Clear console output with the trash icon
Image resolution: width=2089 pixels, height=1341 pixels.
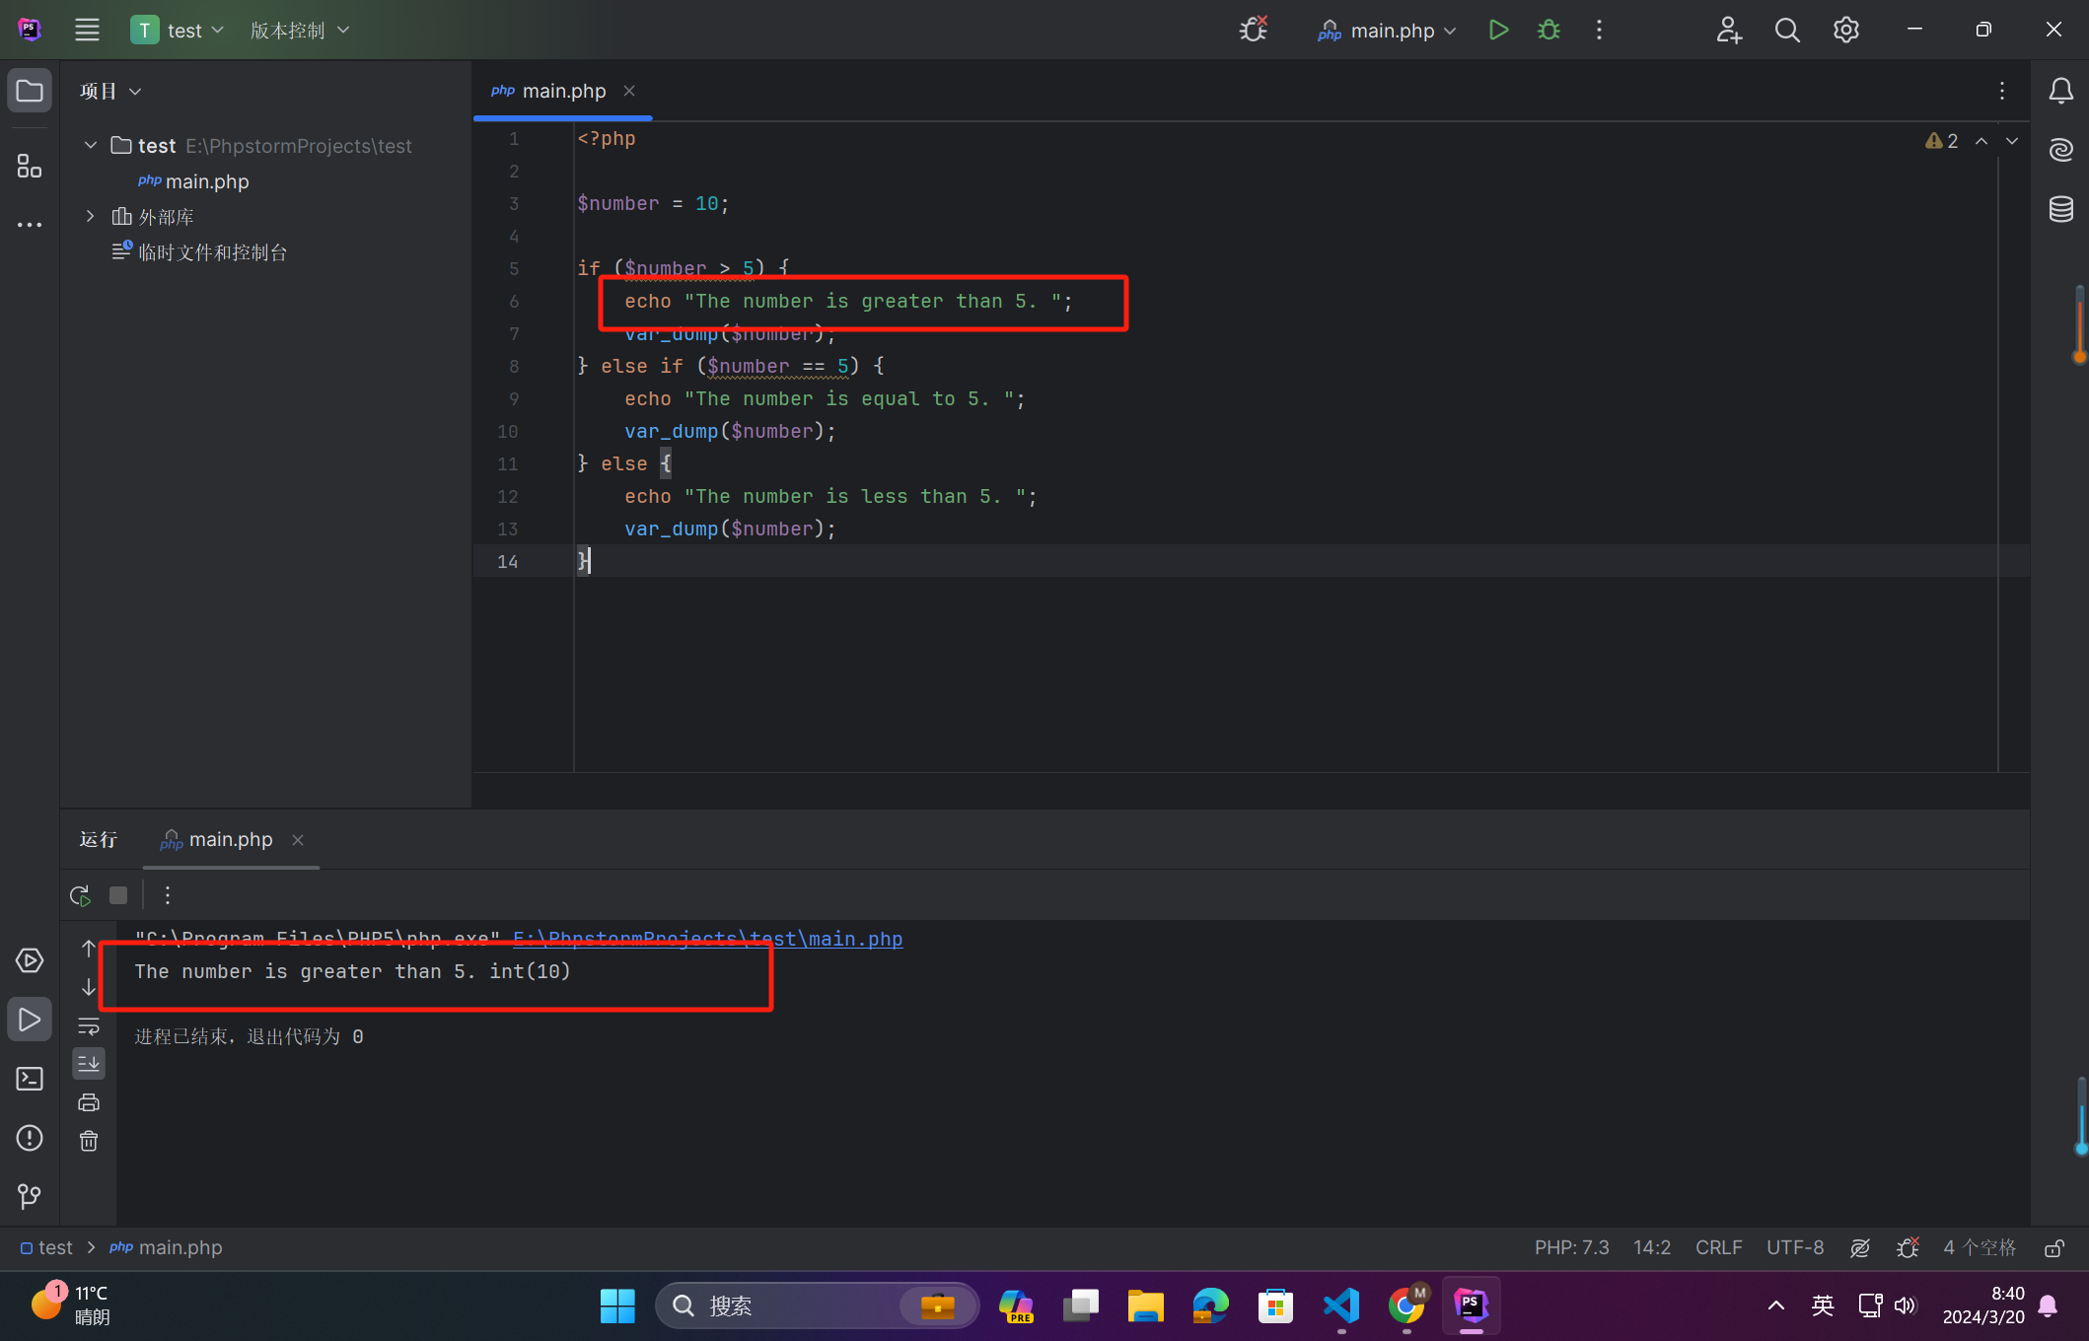[89, 1141]
